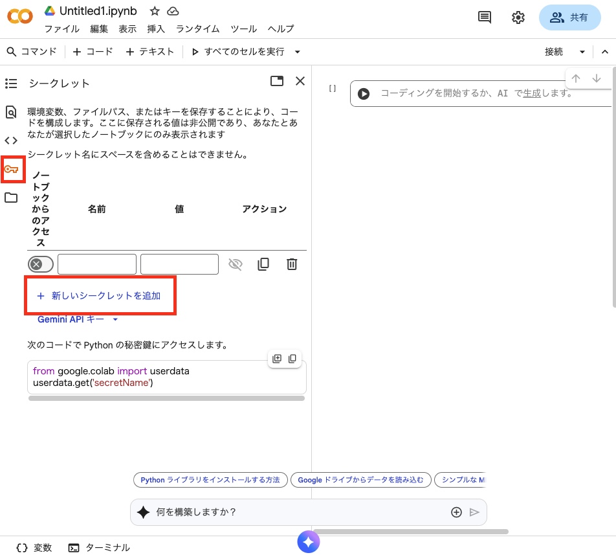Click 新しいシークレットを追加 button
The width and height of the screenshot is (616, 555).
[99, 296]
